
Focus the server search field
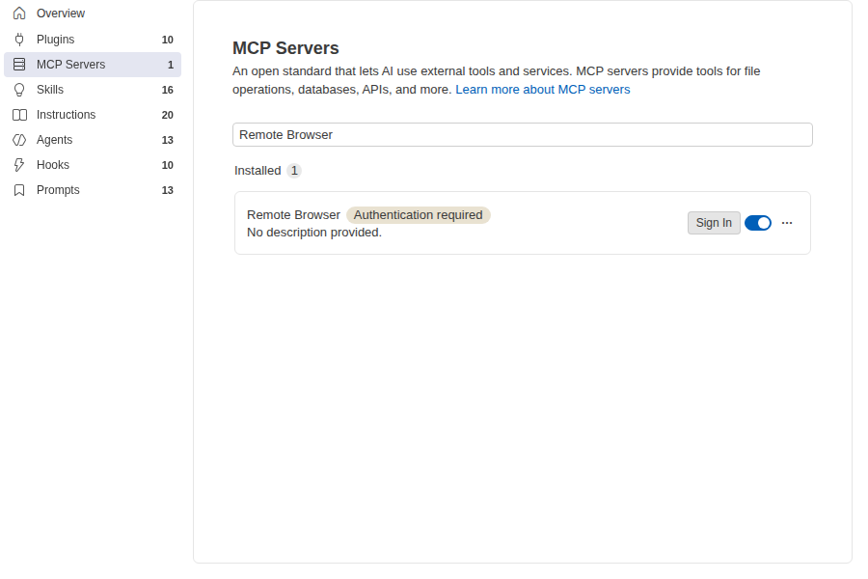522,135
